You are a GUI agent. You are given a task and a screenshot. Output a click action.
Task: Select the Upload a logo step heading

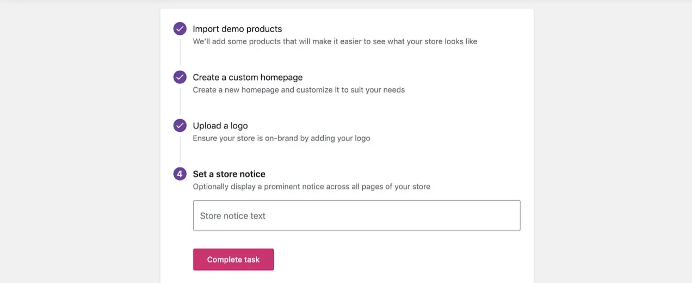coord(220,126)
